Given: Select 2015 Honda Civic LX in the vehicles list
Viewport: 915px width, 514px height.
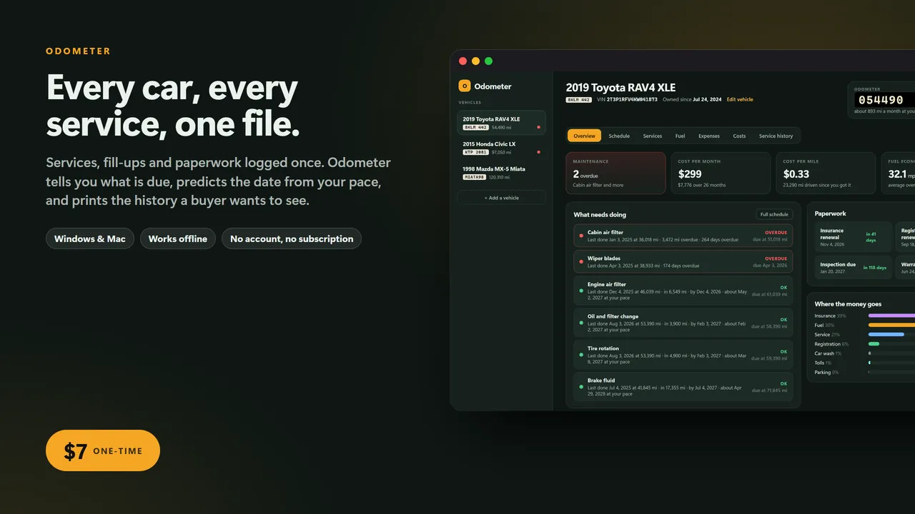Looking at the screenshot, I should click(x=501, y=148).
